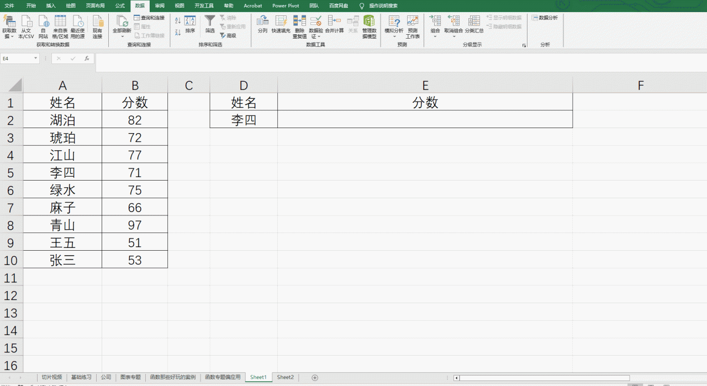This screenshot has width=707, height=386.
Task: Sort ascending A to Z
Action: pos(178,20)
